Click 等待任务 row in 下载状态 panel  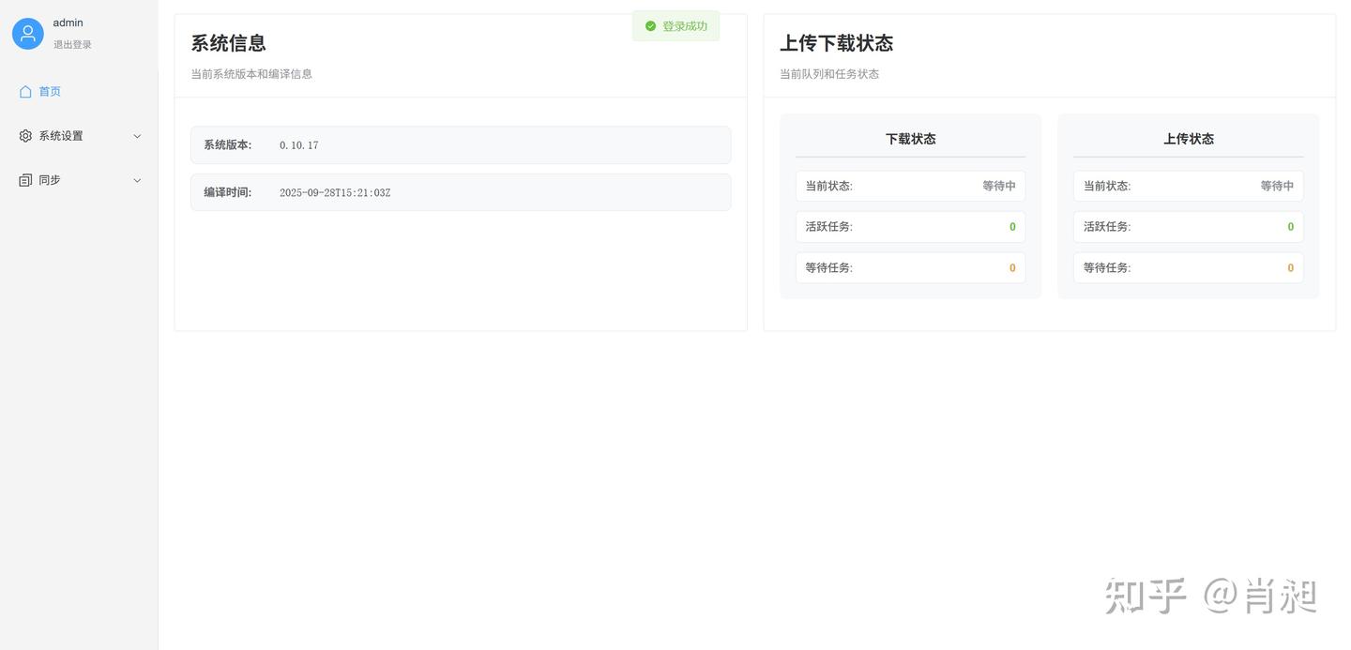click(911, 267)
